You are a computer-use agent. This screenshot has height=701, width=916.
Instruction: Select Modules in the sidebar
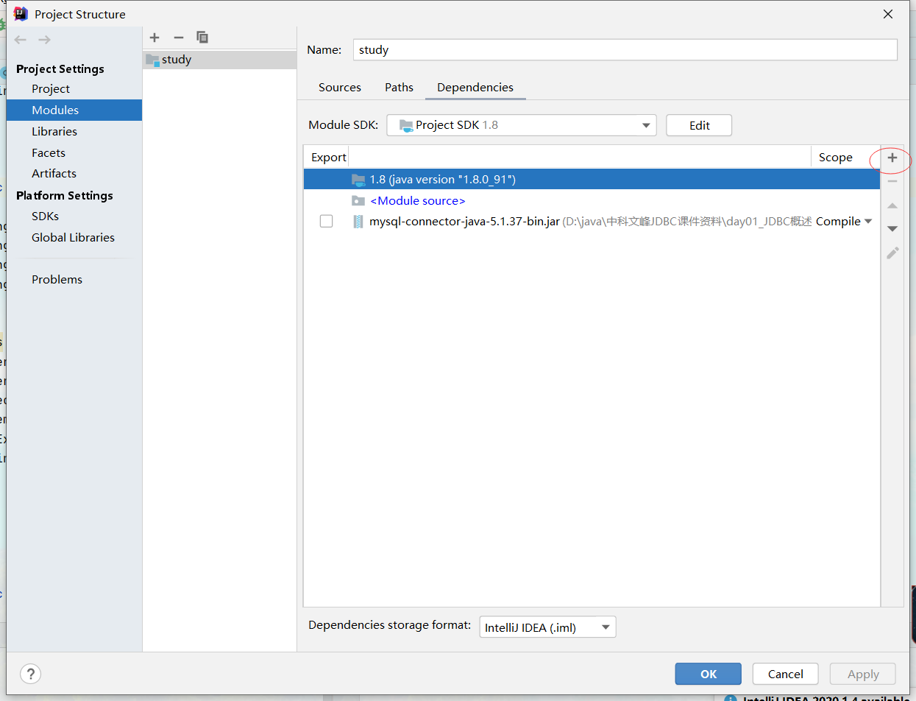(74, 110)
